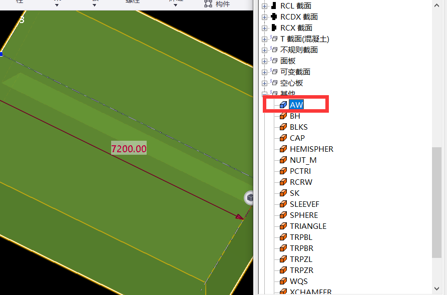This screenshot has height=295, width=447.
Task: Select the T 截面(混凝土) category label
Action: 305,39
